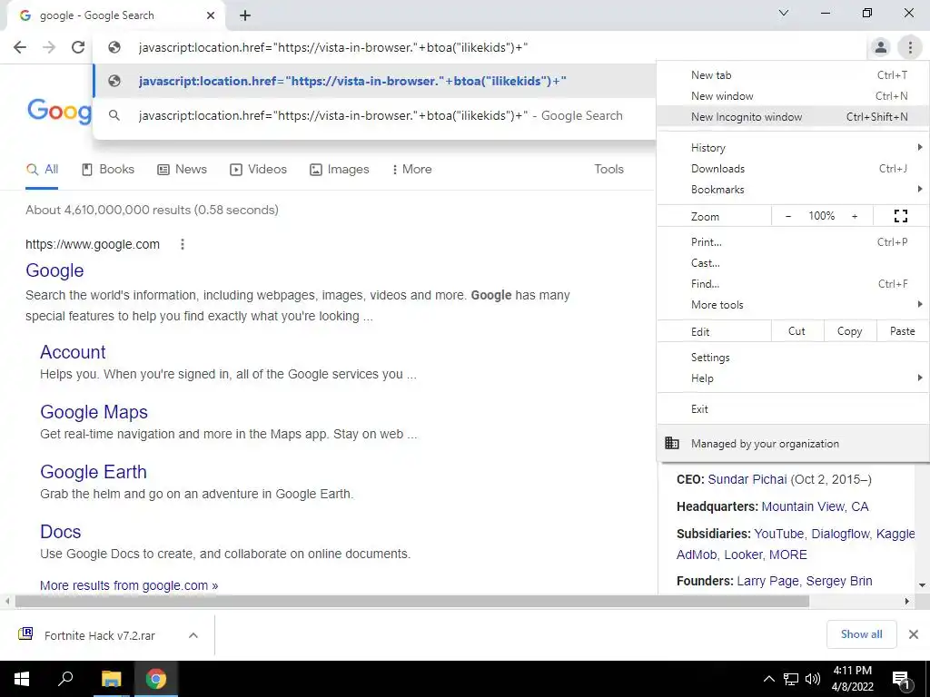Image resolution: width=930 pixels, height=697 pixels.
Task: Click the taskbar clock showing 4:11 PM
Action: pyautogui.click(x=852, y=679)
